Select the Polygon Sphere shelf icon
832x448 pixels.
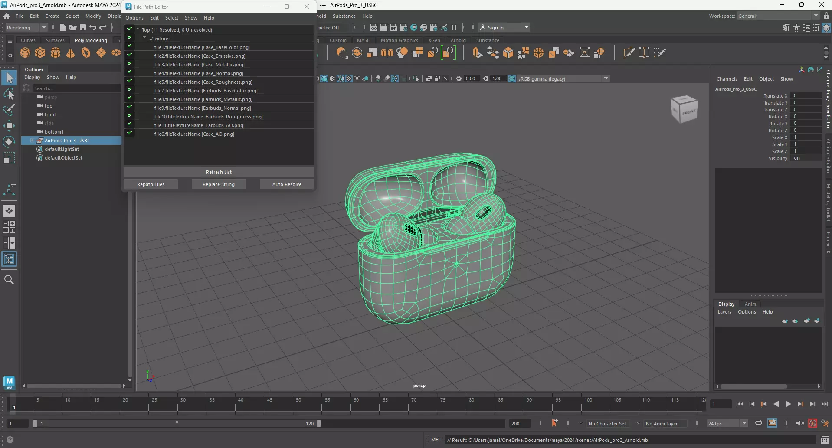[x=25, y=53]
